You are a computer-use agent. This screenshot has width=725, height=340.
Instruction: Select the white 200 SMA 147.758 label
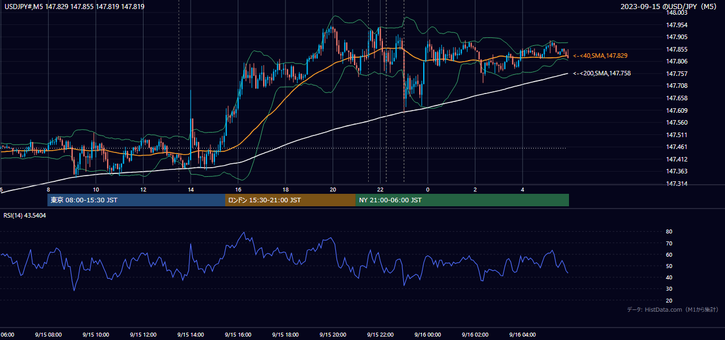click(x=601, y=73)
